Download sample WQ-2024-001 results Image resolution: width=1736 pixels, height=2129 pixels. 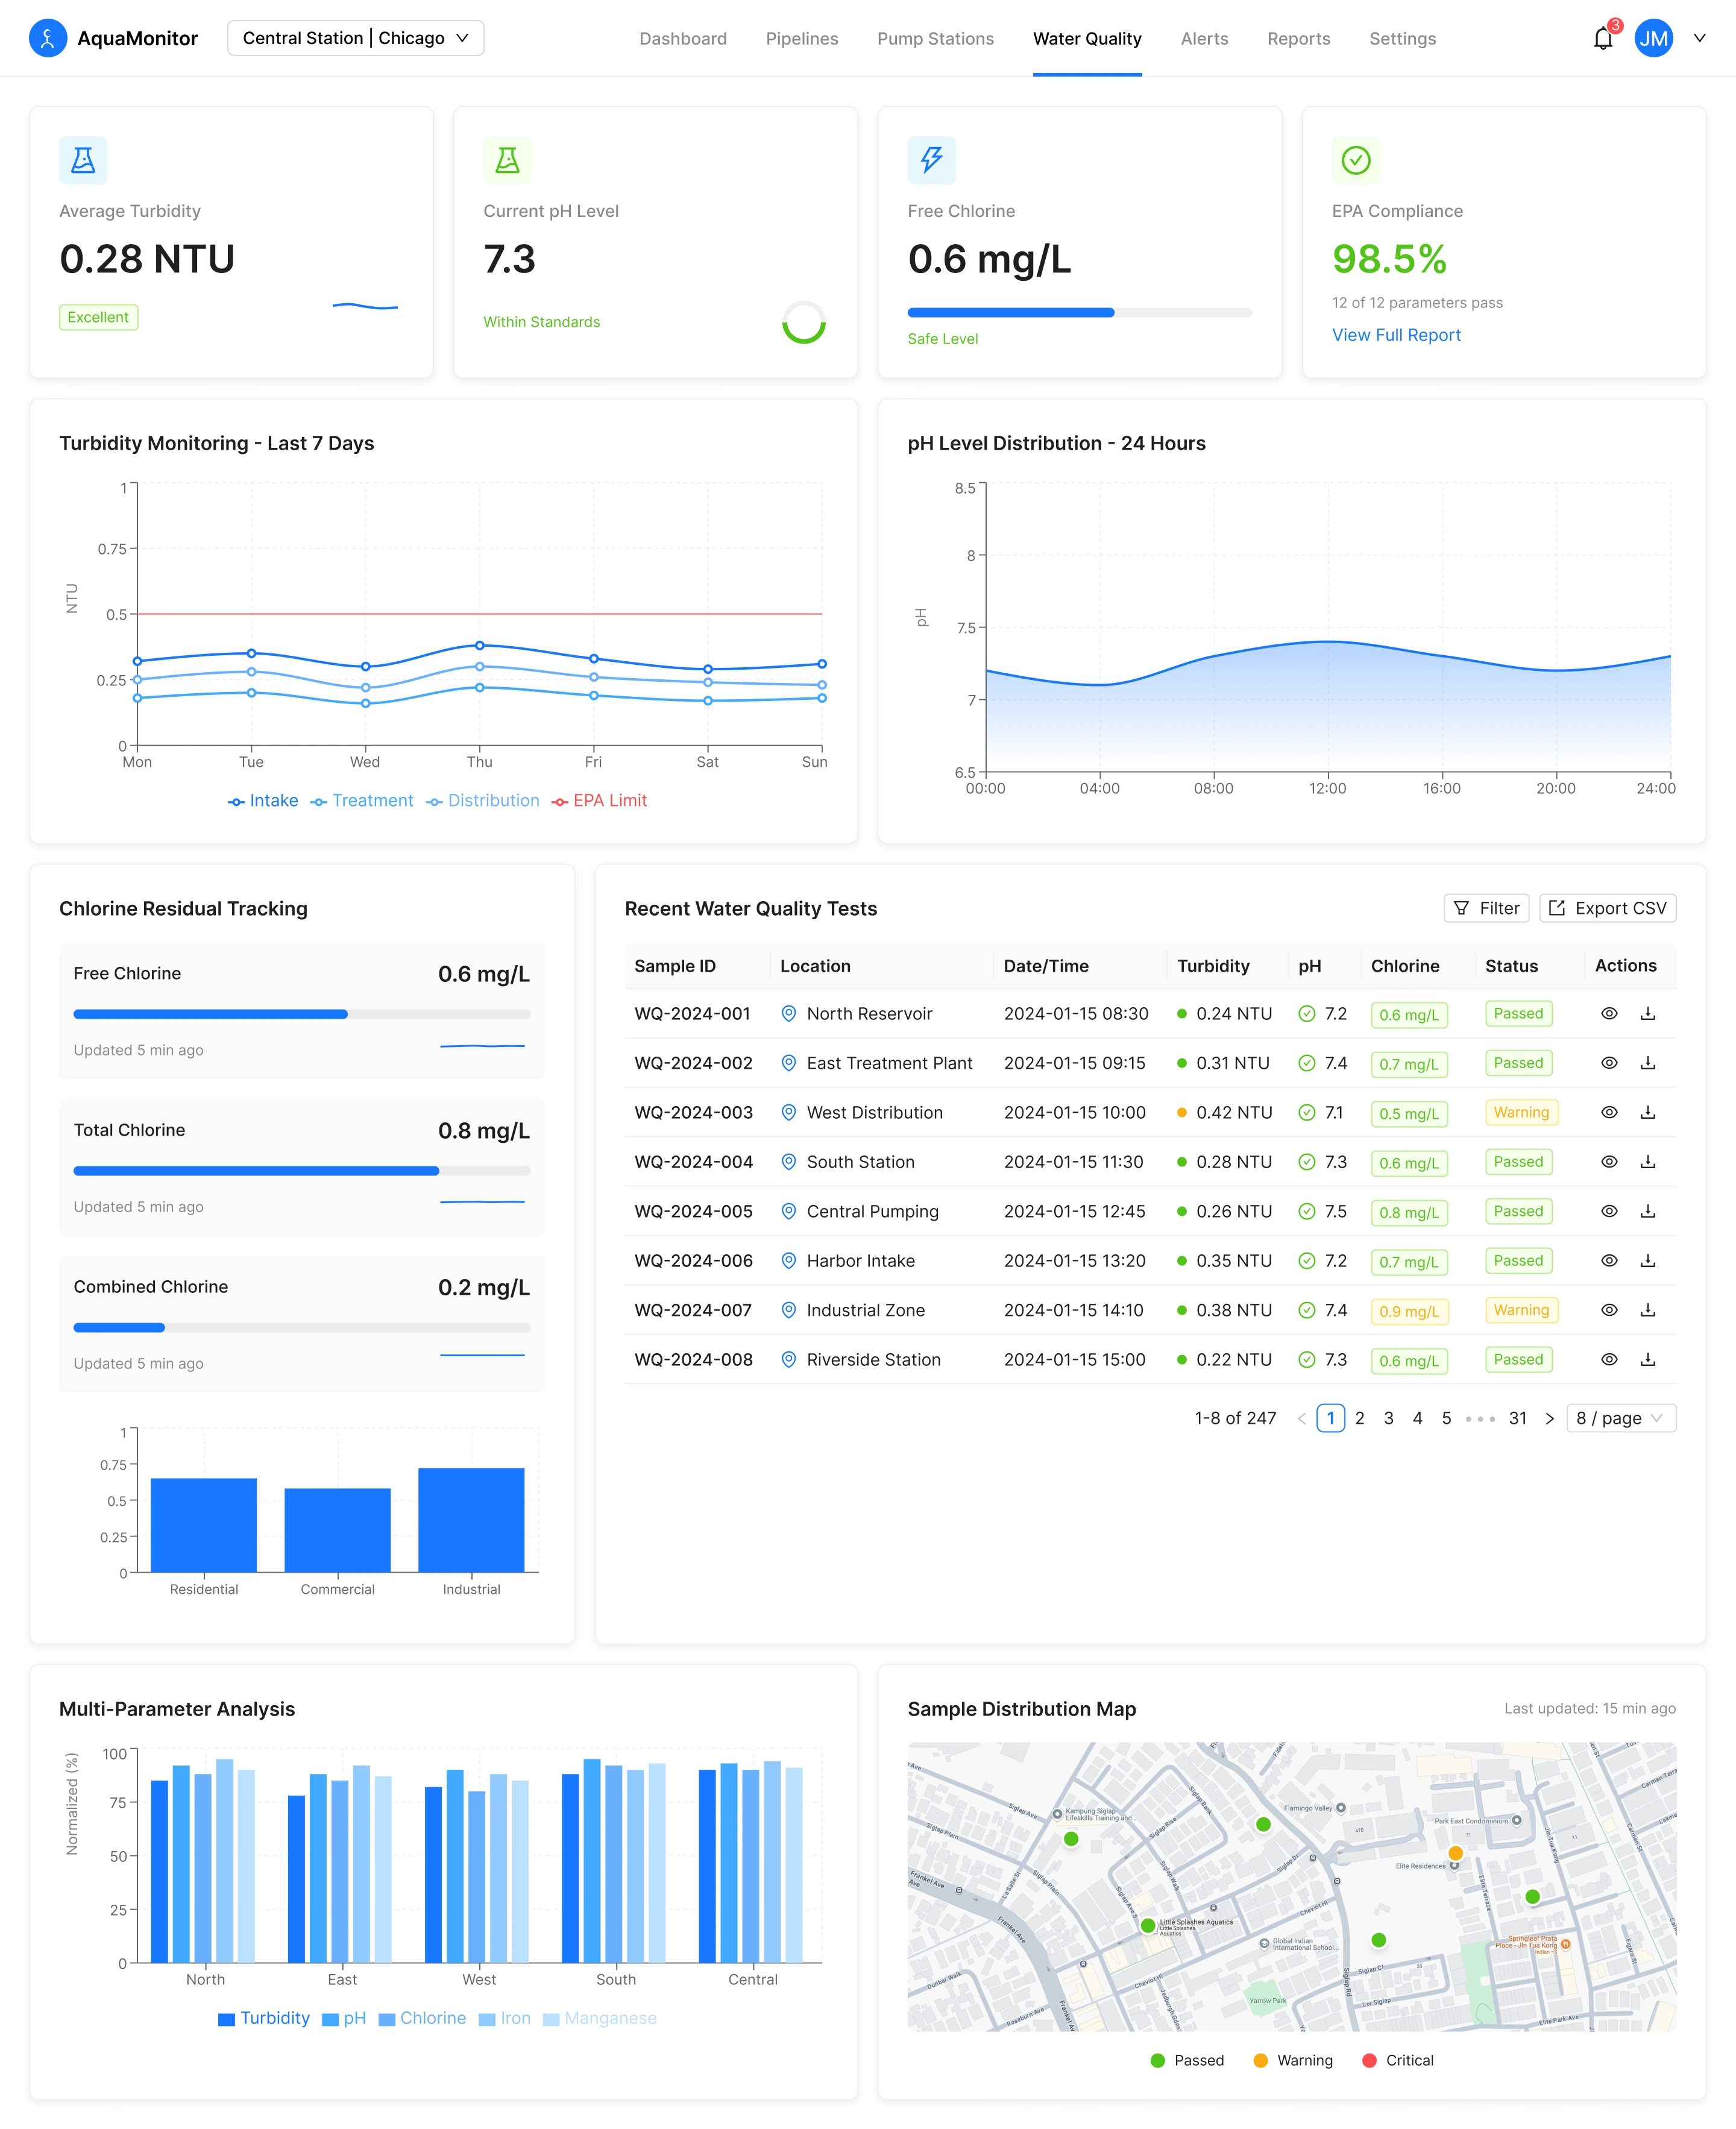(1647, 1014)
